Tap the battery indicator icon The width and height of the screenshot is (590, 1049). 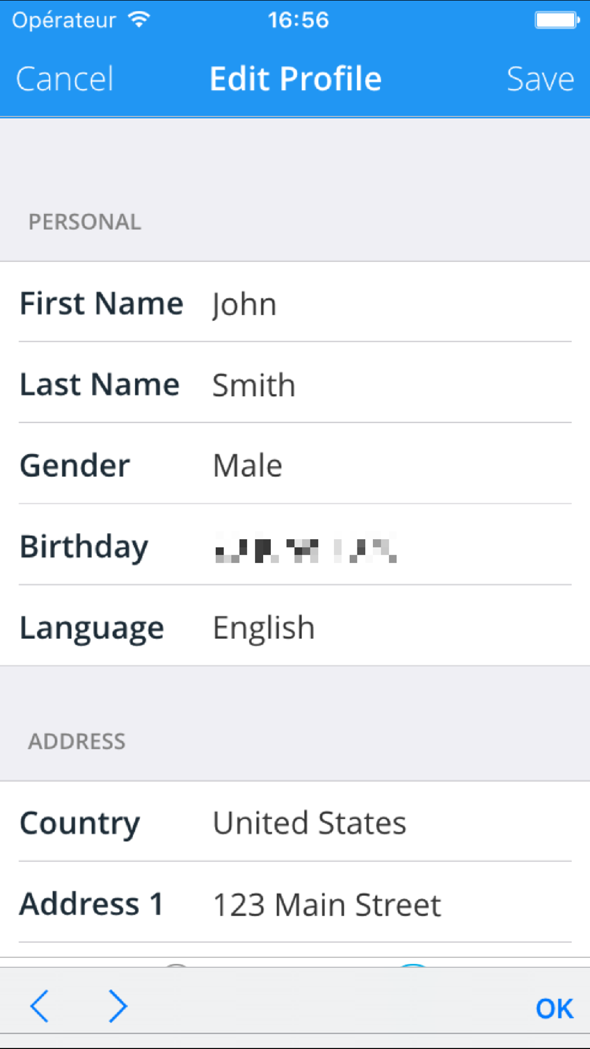pyautogui.click(x=557, y=20)
